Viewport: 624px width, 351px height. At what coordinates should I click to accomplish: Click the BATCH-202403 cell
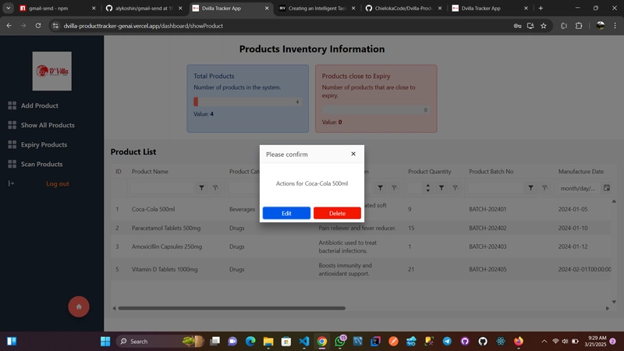tap(487, 246)
